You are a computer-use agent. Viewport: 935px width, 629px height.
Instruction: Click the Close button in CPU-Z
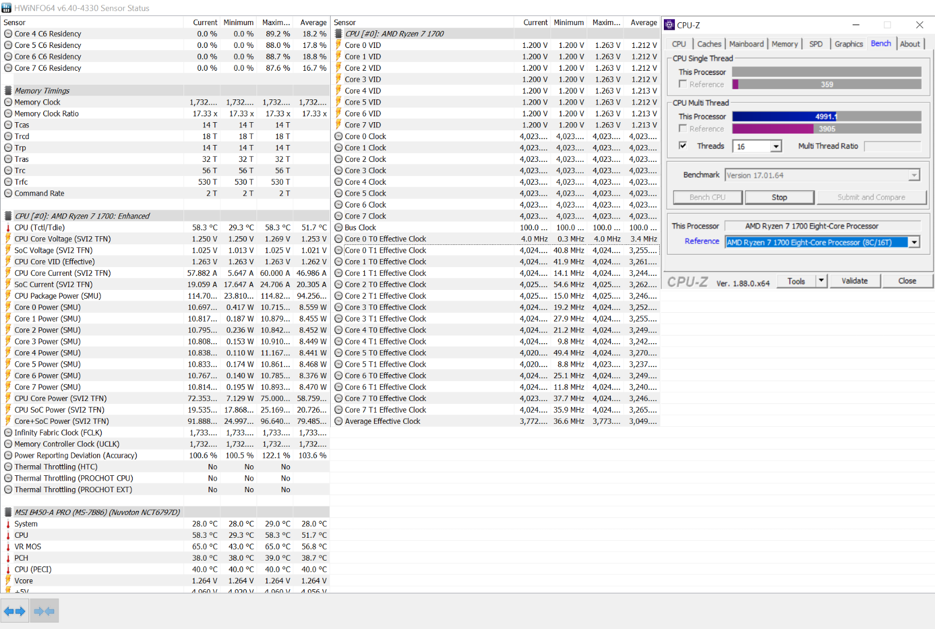(907, 281)
